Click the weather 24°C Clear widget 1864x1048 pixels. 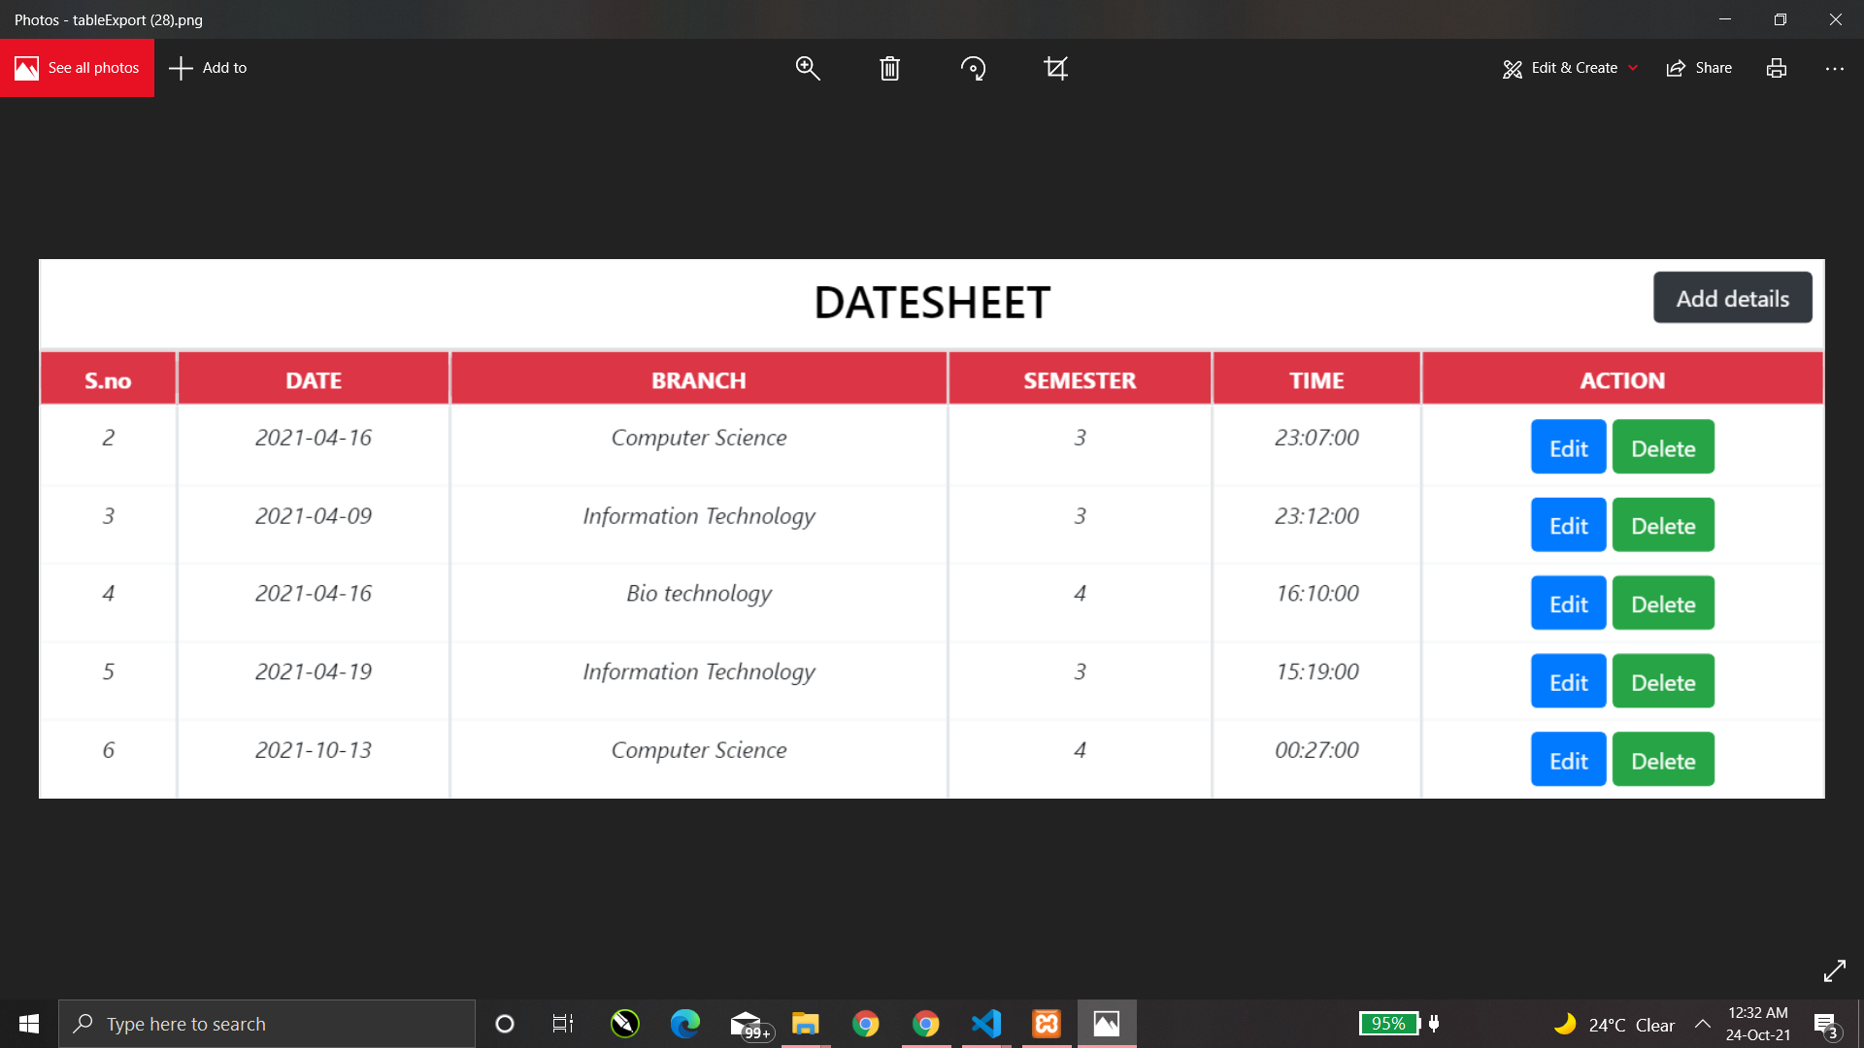1614,1024
